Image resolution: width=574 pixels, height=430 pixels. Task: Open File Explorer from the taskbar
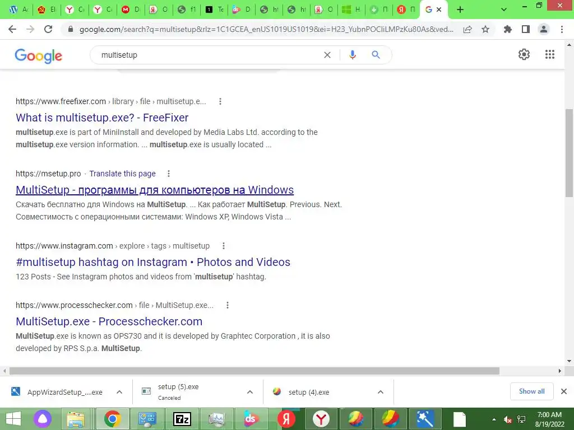(x=76, y=419)
